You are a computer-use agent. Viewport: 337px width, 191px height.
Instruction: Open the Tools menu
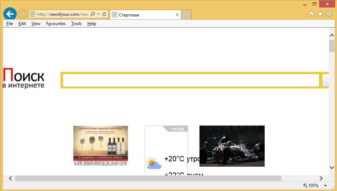coord(76,24)
